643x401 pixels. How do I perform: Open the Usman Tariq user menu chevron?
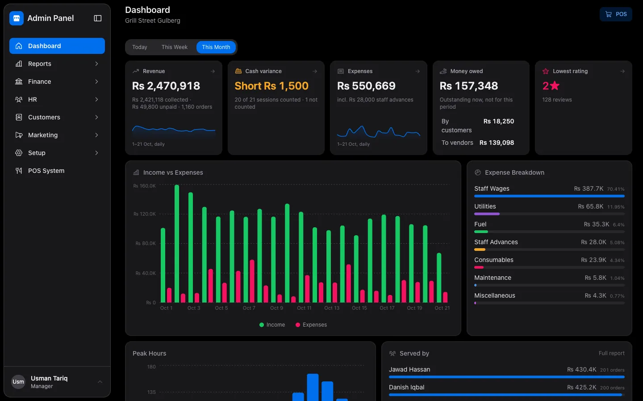coord(100,382)
